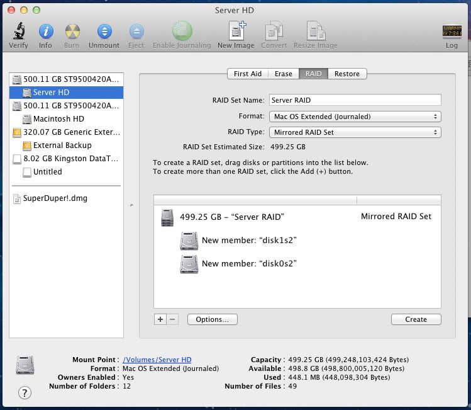
Task: Click the Create button
Action: click(x=416, y=319)
